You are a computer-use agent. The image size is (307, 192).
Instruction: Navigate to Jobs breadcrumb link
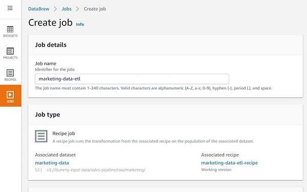coord(67,9)
